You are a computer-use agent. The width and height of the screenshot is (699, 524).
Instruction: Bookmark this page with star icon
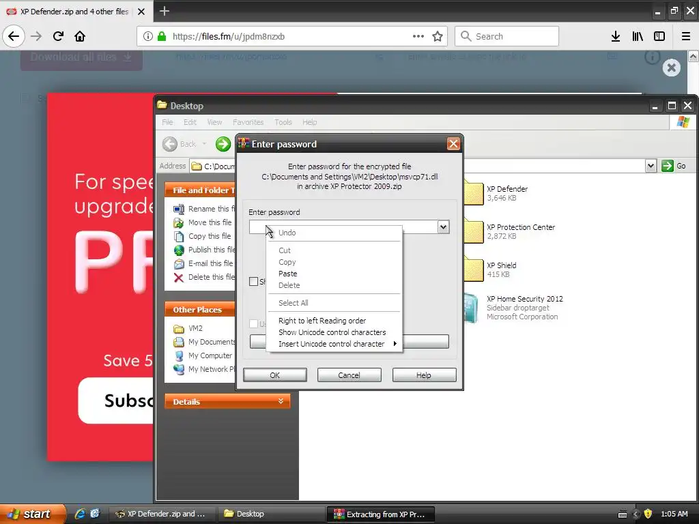[x=438, y=36]
